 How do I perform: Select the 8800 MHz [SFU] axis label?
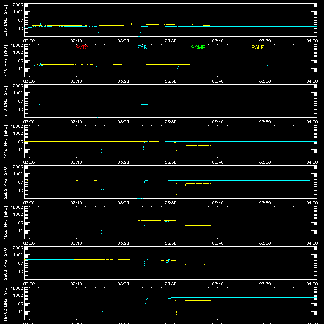pos(5,263)
